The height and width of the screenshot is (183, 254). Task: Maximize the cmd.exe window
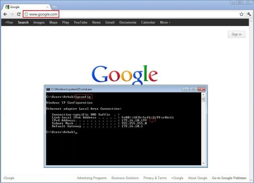(x=194, y=89)
